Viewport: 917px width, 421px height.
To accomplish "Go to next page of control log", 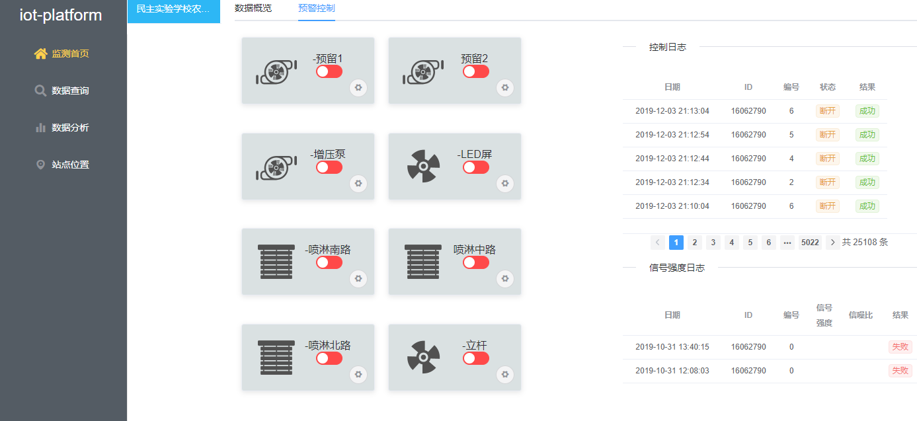I will point(833,243).
